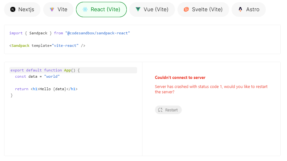Place cursor on export default function line
The height and width of the screenshot is (161, 287).
tap(73, 70)
